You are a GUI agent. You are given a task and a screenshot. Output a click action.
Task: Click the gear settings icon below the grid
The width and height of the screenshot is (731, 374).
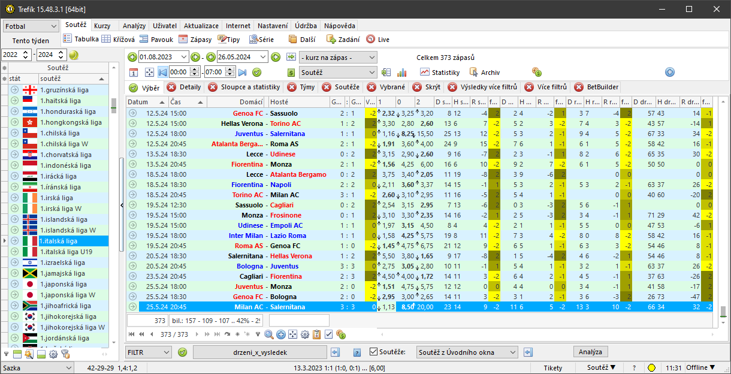pyautogui.click(x=305, y=334)
